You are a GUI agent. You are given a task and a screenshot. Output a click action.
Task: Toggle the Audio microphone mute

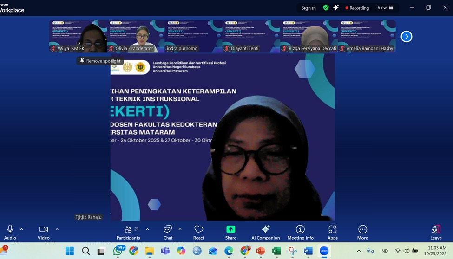click(x=10, y=231)
